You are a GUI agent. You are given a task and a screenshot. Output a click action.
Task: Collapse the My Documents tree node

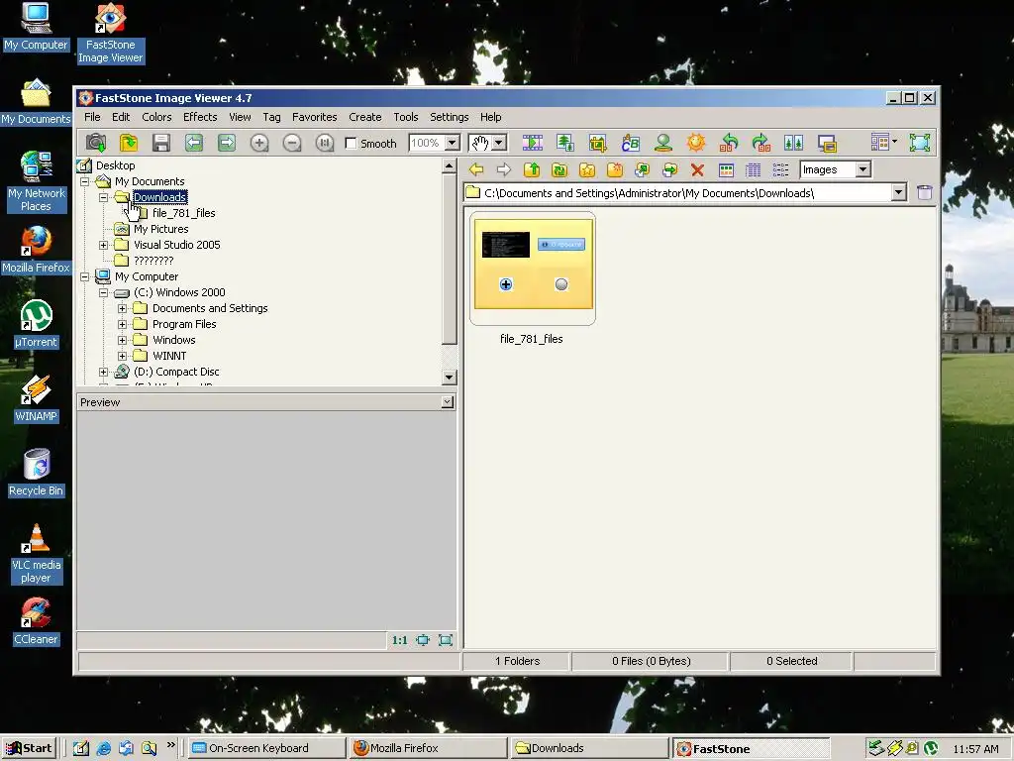85,182
